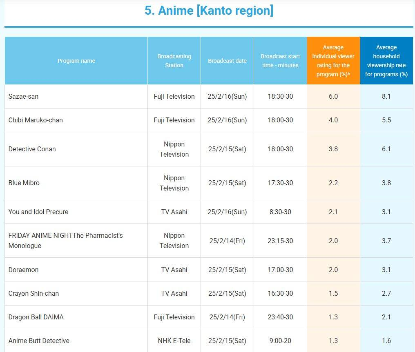Click date '25/2/14(Fri)' in Dragon Ball DAIMA row
This screenshot has height=352, width=415.
click(x=227, y=317)
